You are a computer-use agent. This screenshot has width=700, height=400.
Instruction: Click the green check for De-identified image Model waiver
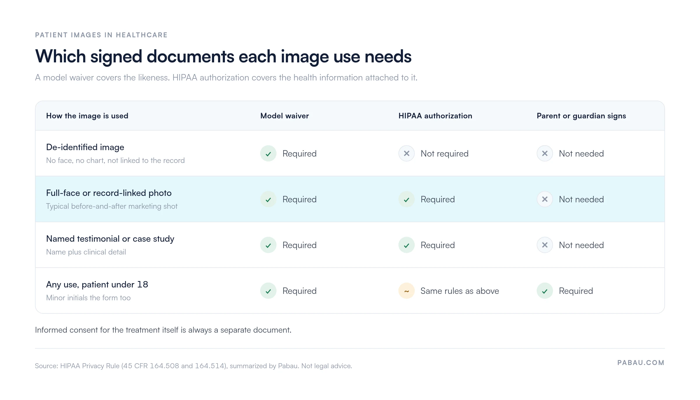pos(268,153)
